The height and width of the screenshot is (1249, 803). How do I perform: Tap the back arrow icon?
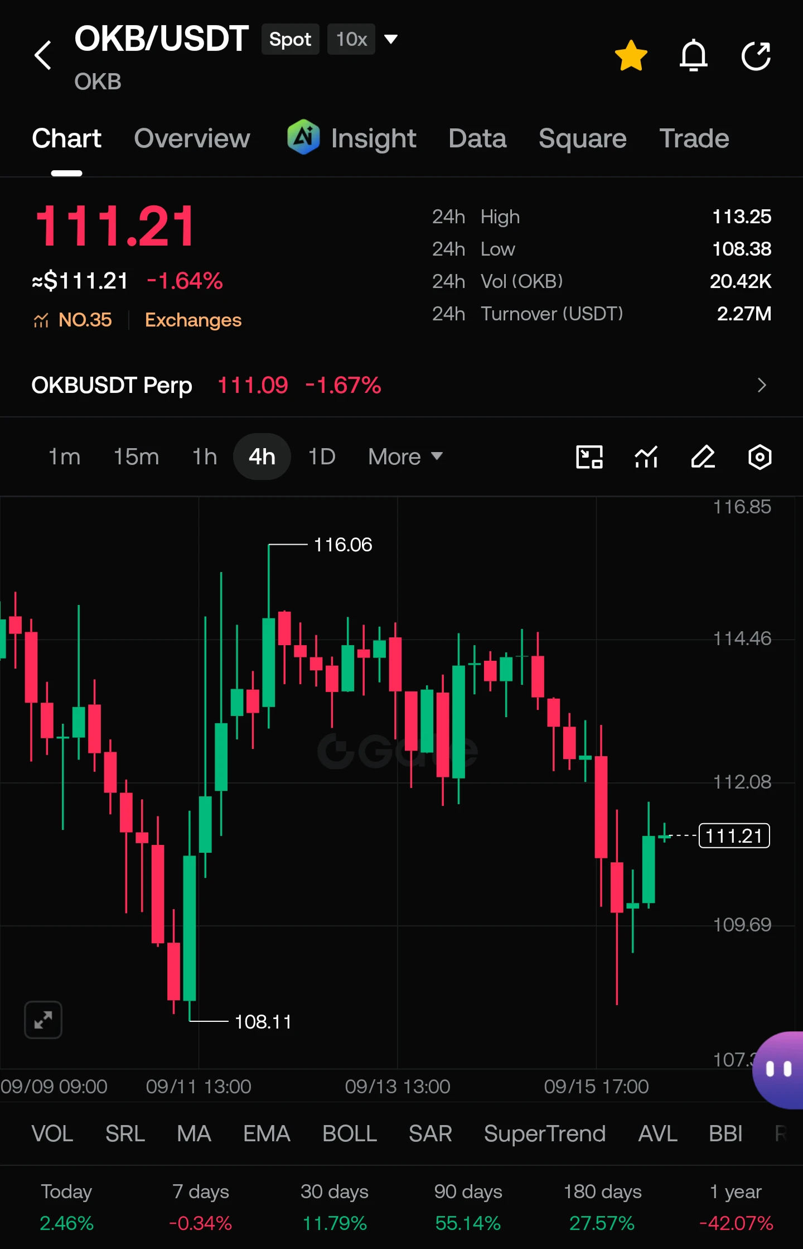click(43, 55)
